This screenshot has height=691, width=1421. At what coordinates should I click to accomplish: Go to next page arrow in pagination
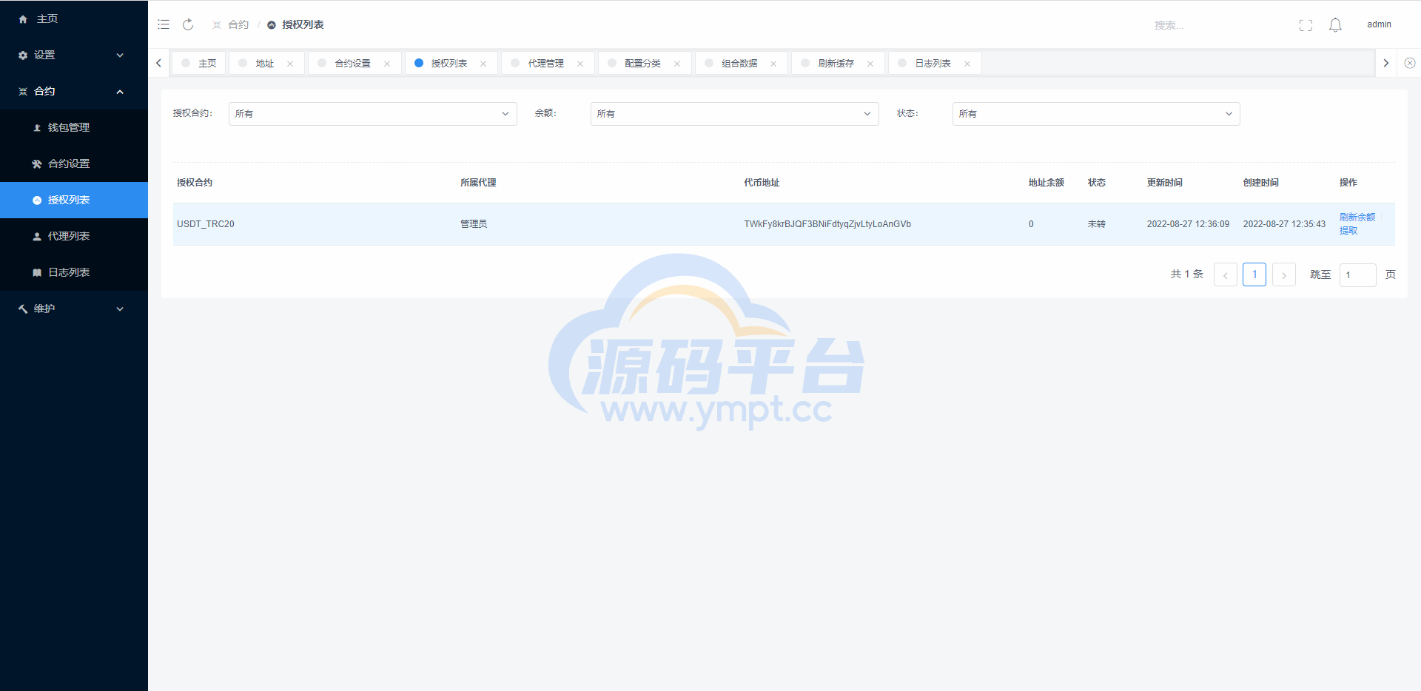point(1283,274)
